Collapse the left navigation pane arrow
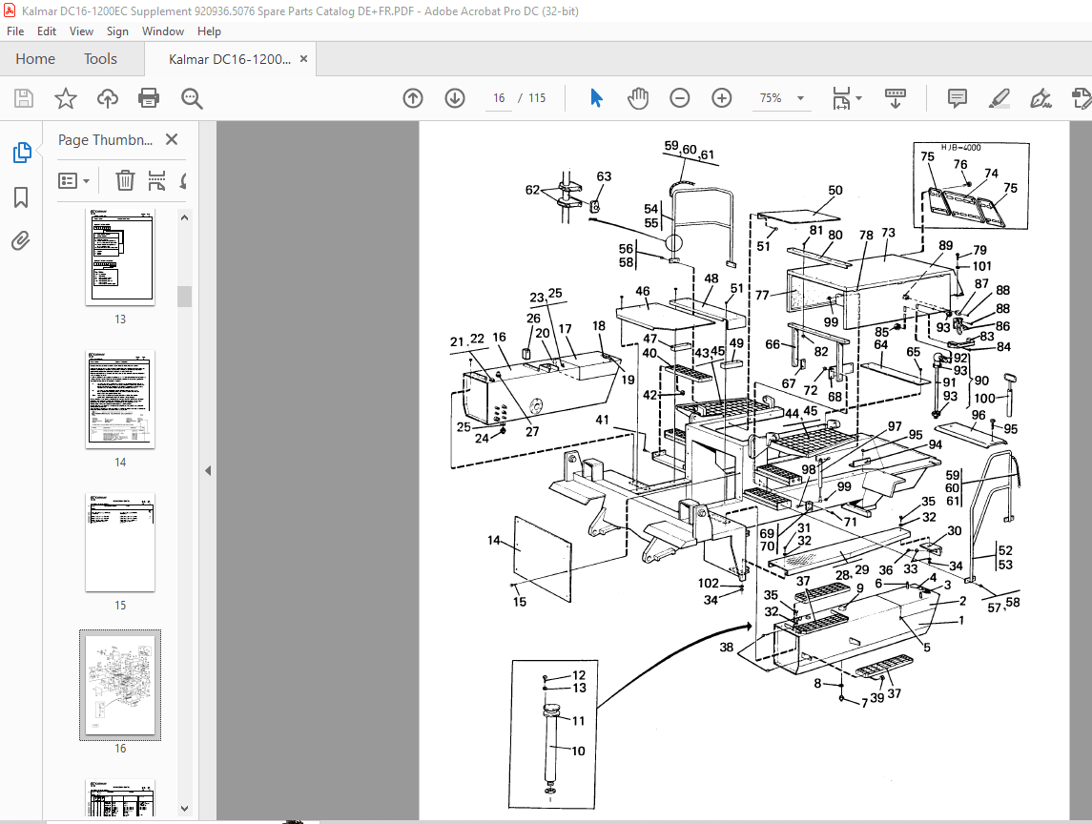This screenshot has width=1092, height=824. tap(207, 469)
